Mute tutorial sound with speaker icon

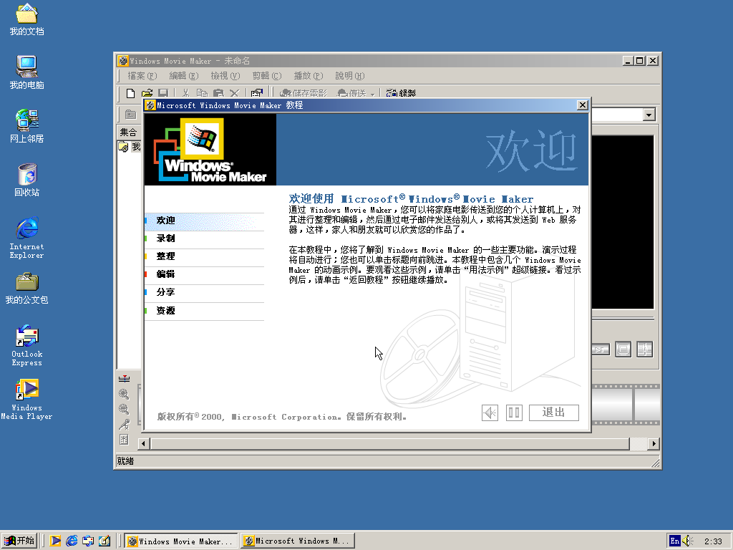pyautogui.click(x=490, y=412)
